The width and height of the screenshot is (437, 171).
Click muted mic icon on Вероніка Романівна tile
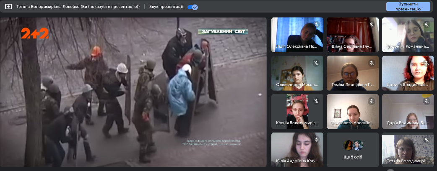pos(427,25)
